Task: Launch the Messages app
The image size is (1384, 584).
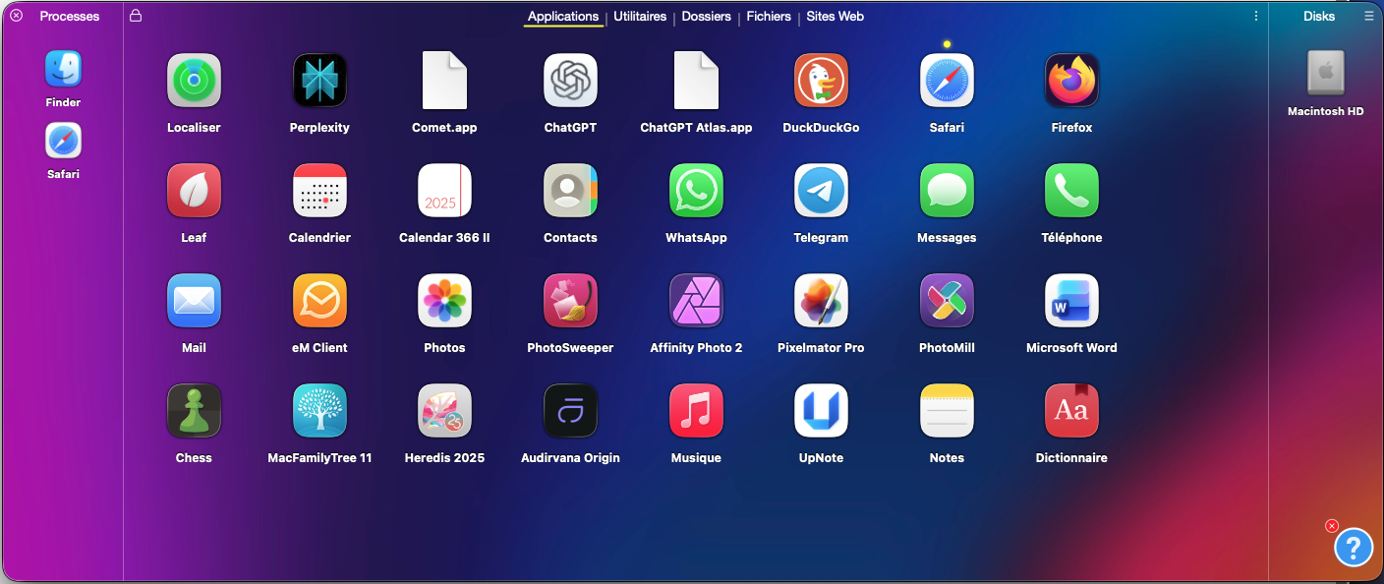Action: pos(947,191)
